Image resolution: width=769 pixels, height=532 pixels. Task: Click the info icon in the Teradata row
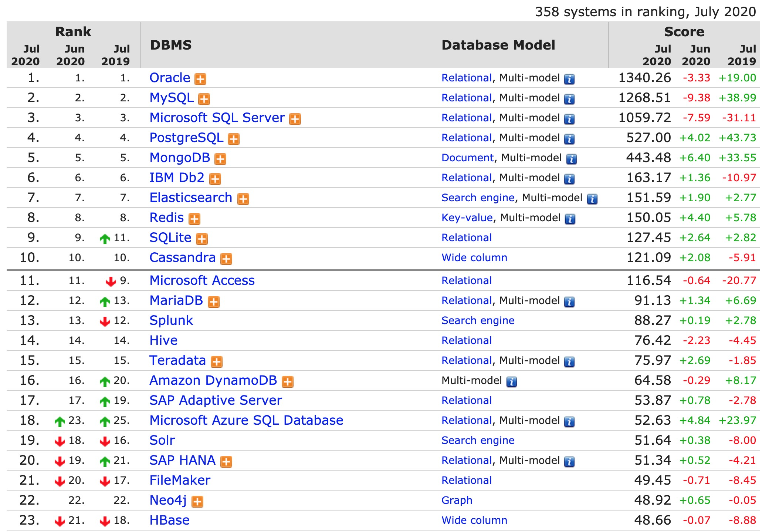click(x=569, y=361)
